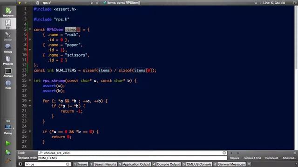The image size is (298, 167).
Task: Click the "scissors" string on line 10
Action: (x=76, y=55)
